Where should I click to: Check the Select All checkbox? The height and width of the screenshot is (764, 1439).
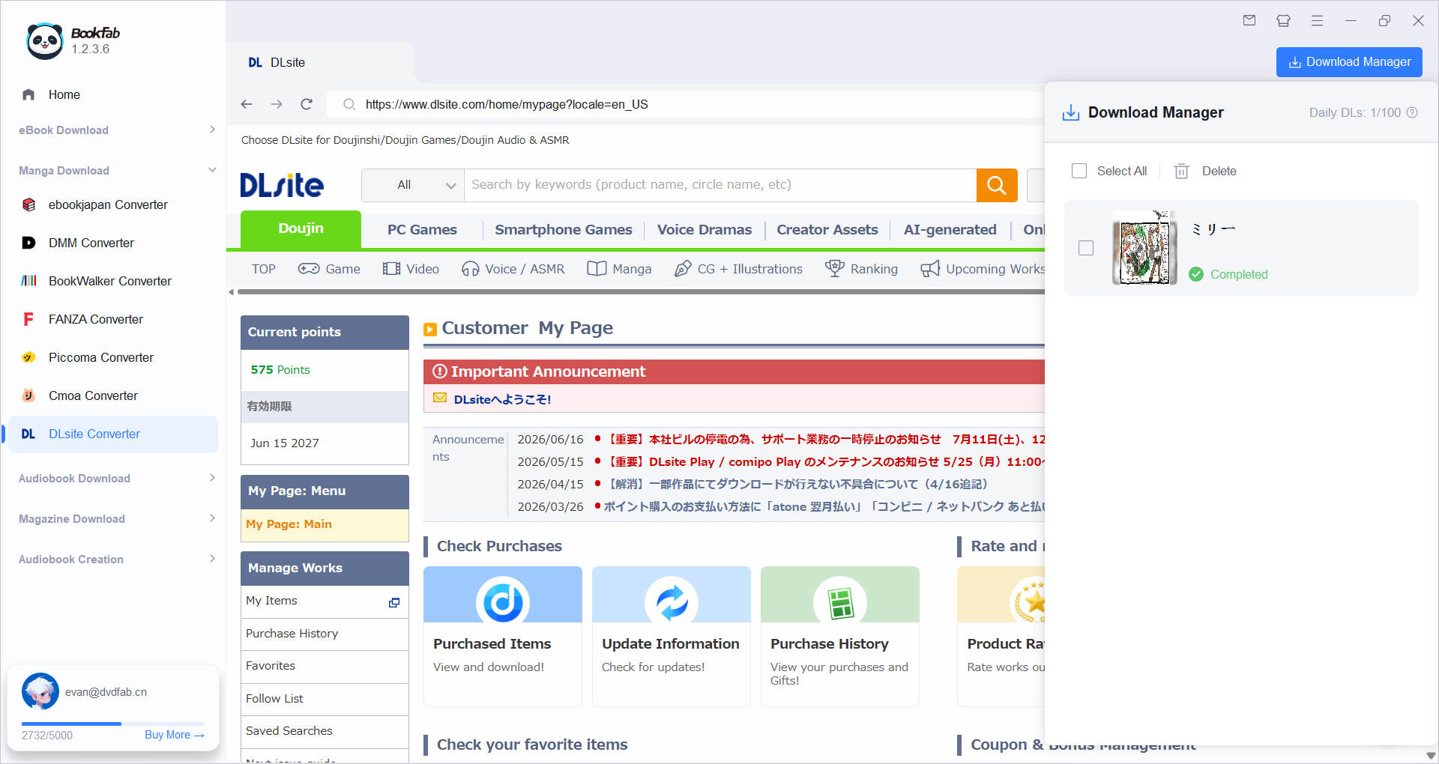(x=1079, y=171)
